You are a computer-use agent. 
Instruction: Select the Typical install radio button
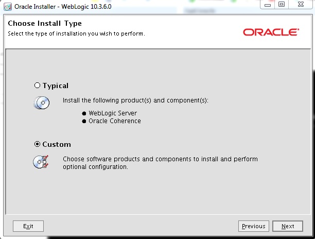click(x=37, y=86)
